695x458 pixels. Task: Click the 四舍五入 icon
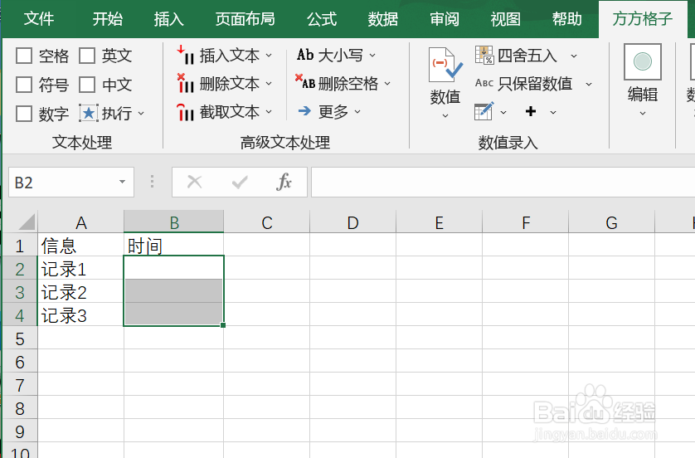point(484,55)
